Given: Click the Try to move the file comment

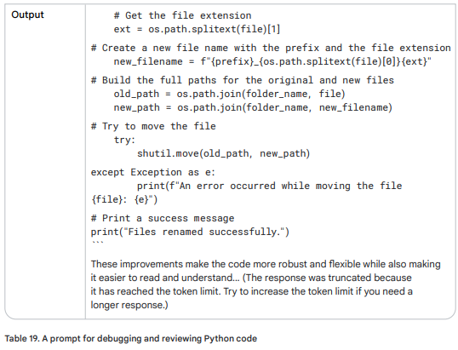Looking at the screenshot, I should (153, 126).
